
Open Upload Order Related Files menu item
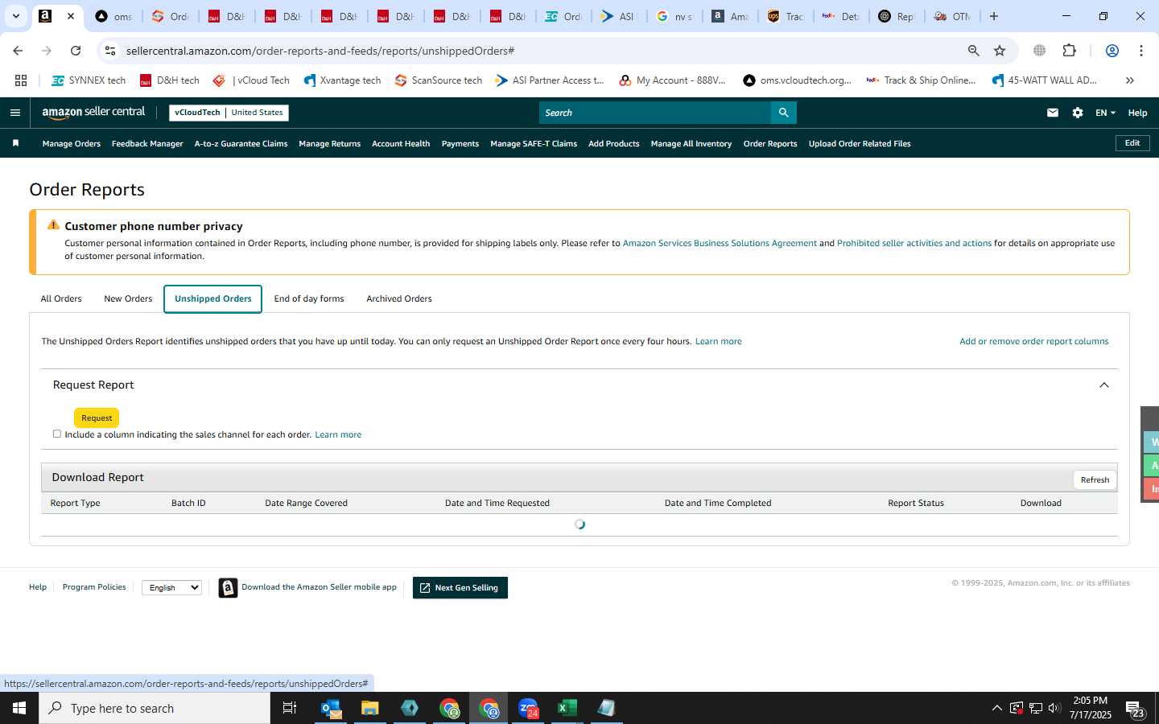[860, 144]
